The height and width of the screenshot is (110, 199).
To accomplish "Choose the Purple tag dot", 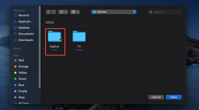I will click(x=15, y=91).
